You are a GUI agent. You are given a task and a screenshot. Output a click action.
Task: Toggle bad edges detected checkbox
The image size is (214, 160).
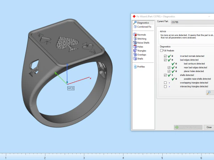click(x=165, y=60)
